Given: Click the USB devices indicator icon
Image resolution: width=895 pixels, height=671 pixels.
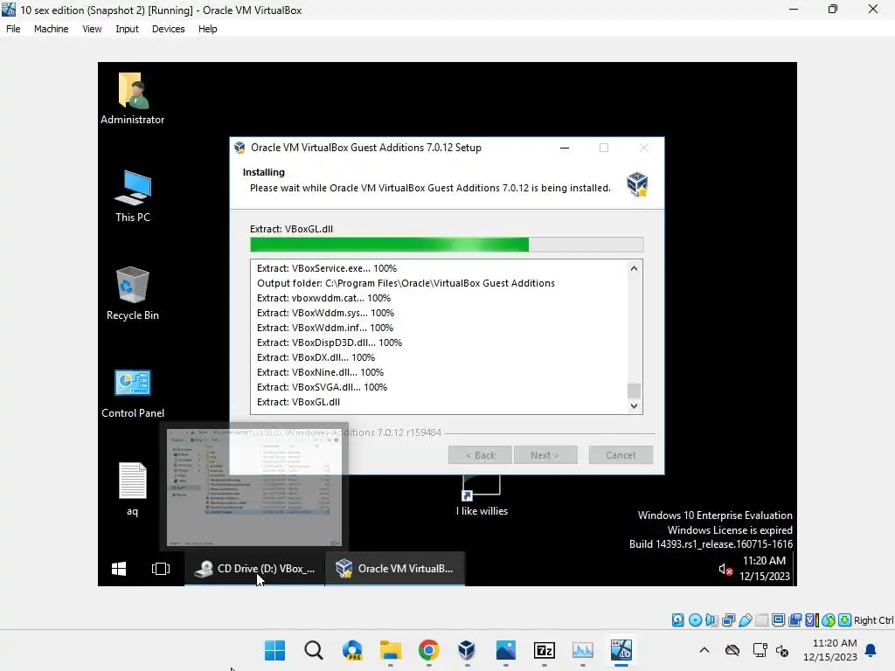Looking at the screenshot, I should [x=745, y=619].
